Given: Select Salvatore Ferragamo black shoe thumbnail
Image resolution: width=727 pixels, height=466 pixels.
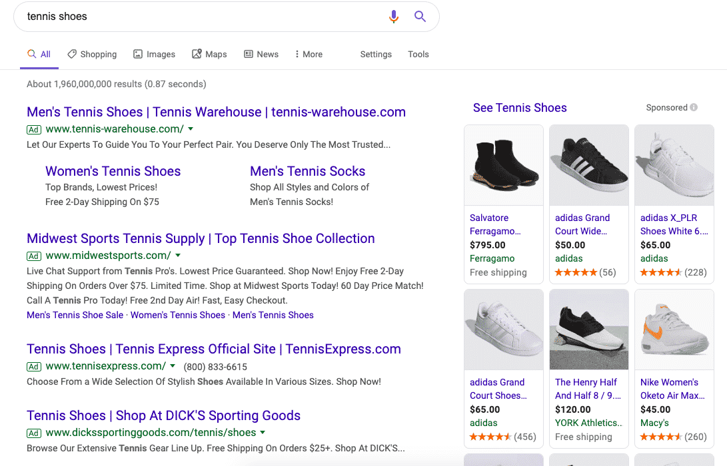Looking at the screenshot, I should click(504, 165).
